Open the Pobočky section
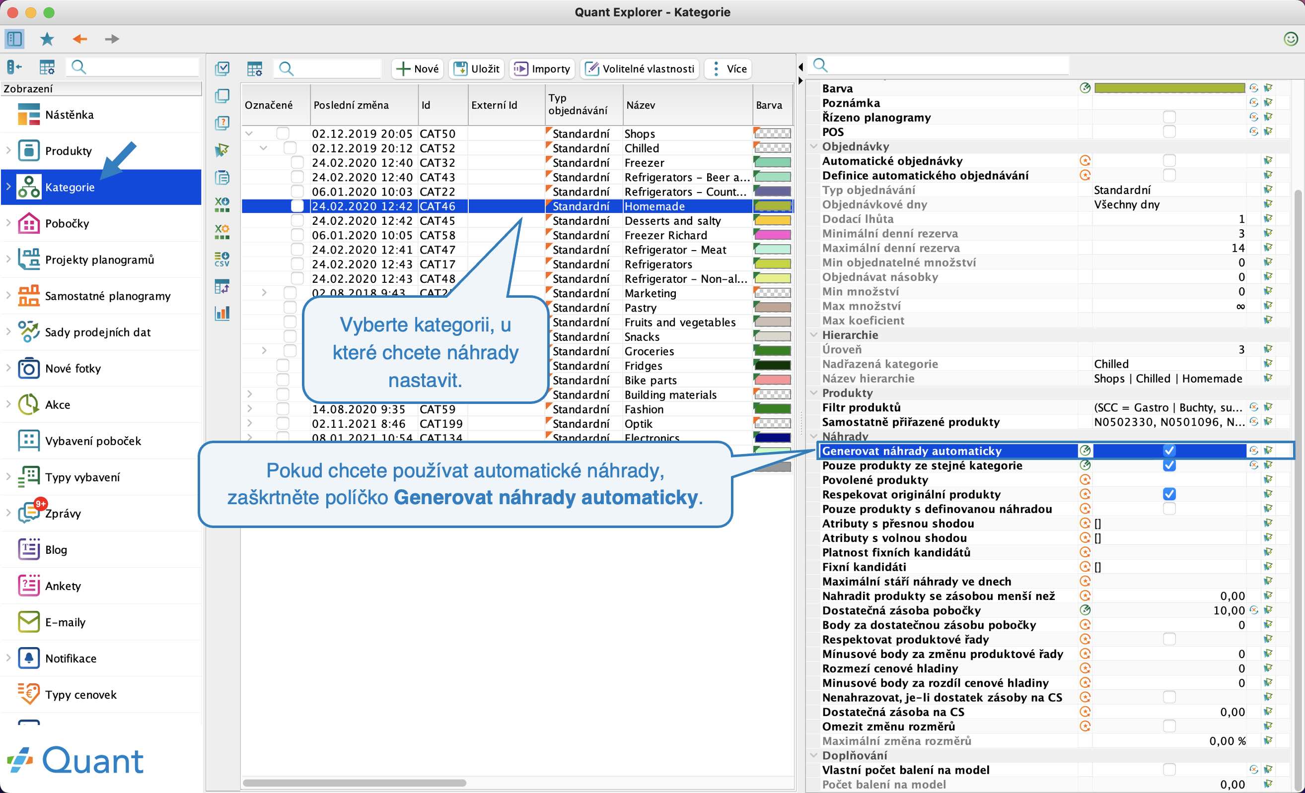The height and width of the screenshot is (793, 1305). click(x=101, y=223)
